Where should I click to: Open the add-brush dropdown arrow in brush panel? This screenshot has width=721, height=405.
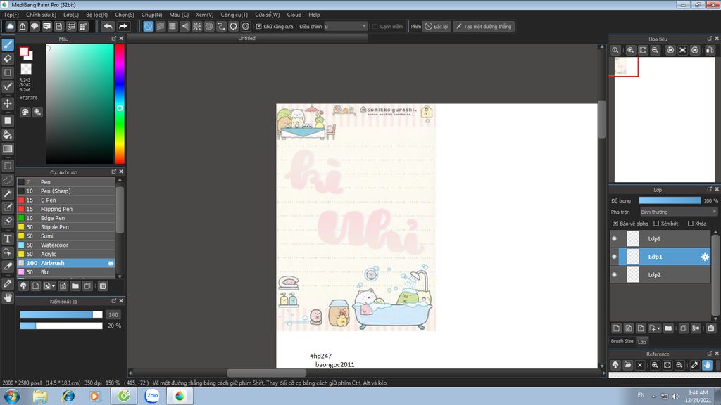coord(54,286)
